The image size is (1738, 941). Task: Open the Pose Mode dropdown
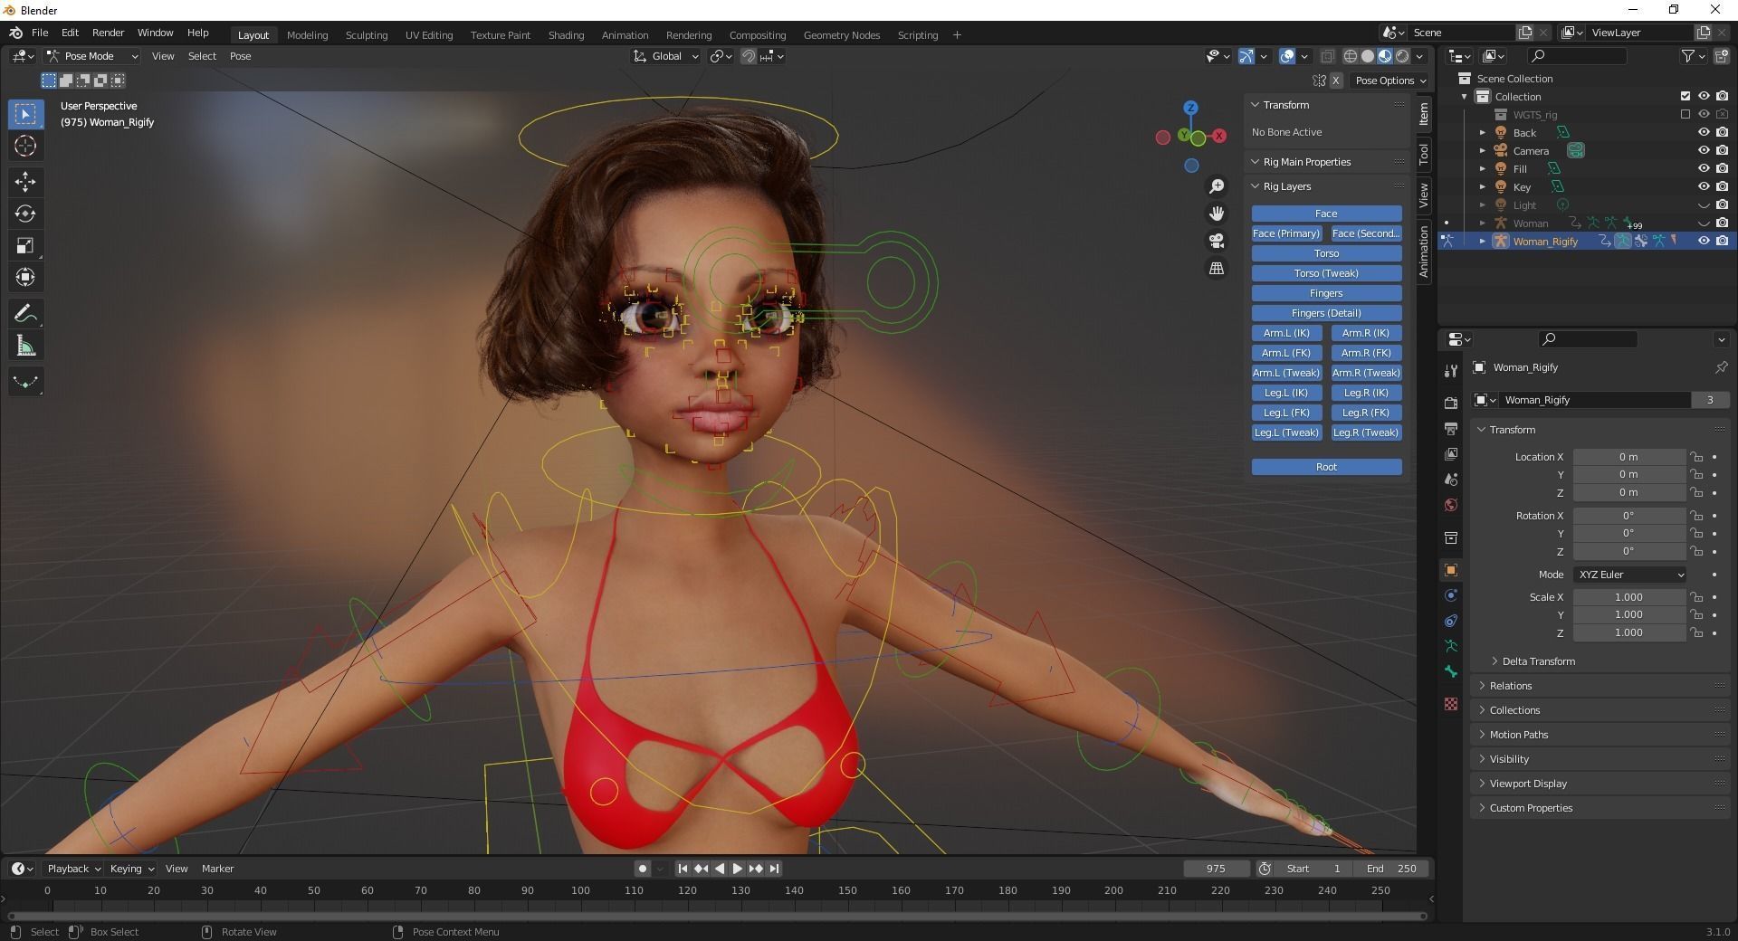[92, 56]
